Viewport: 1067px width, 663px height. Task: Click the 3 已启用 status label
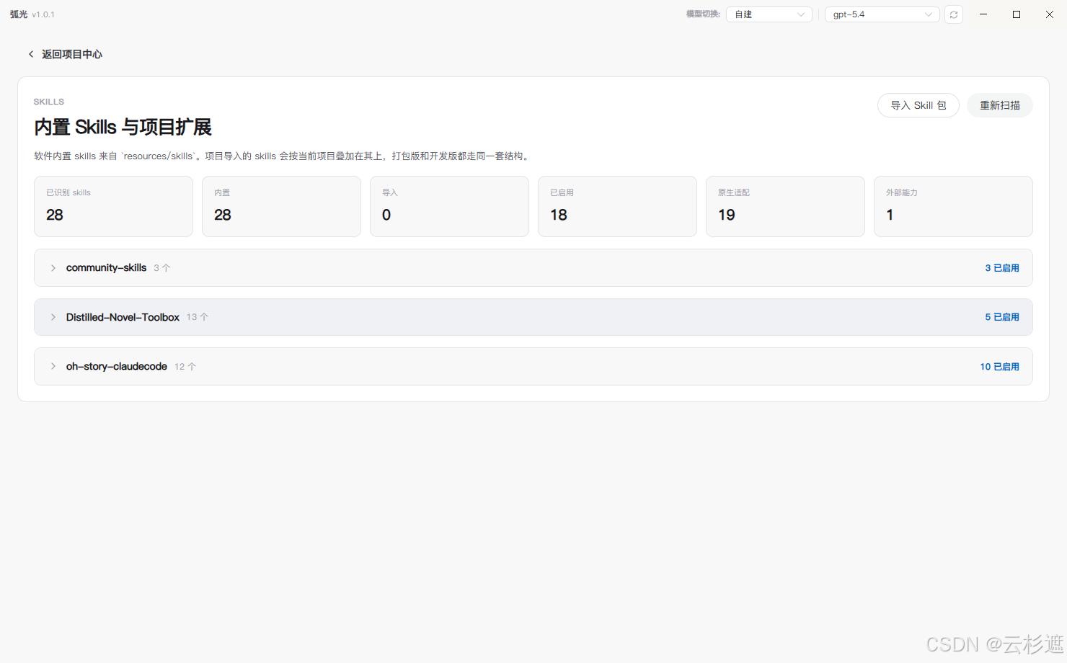tap(1002, 268)
